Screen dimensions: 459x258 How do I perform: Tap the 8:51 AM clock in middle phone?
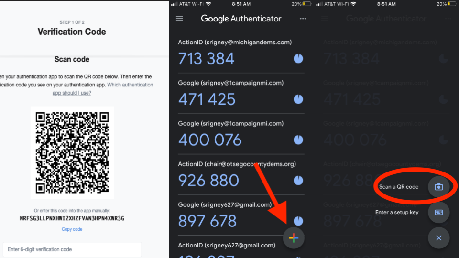coord(241,4)
